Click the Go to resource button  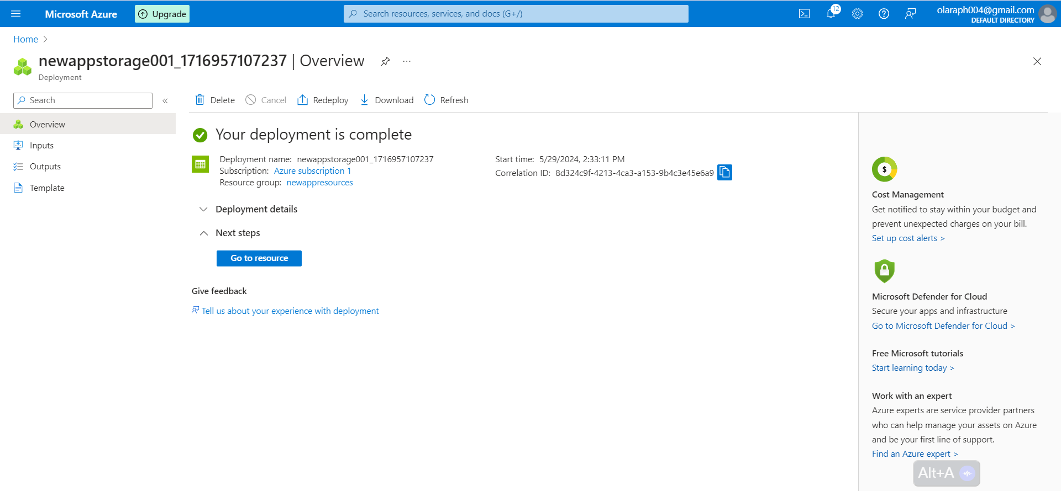(259, 258)
